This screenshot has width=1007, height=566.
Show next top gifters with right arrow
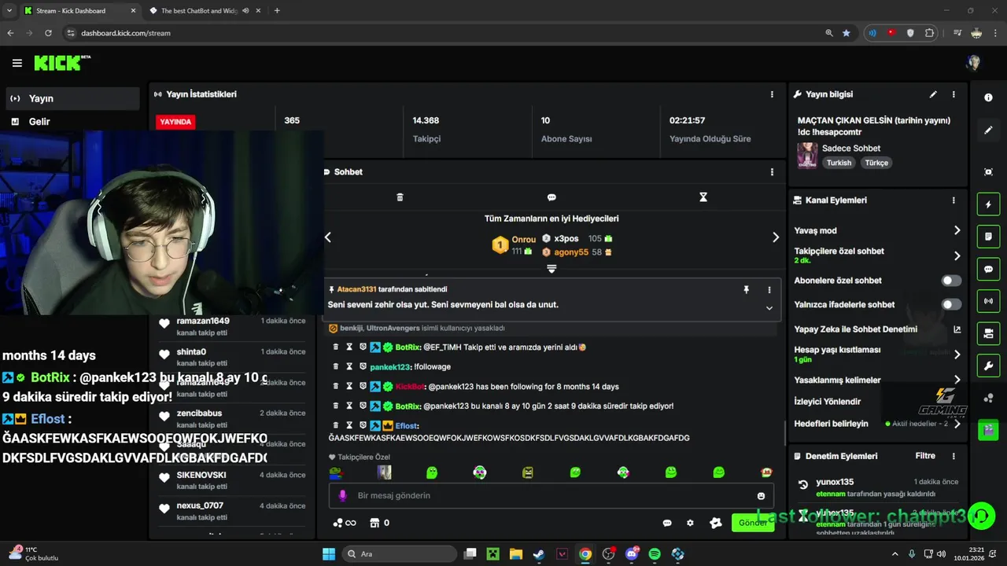(x=776, y=237)
